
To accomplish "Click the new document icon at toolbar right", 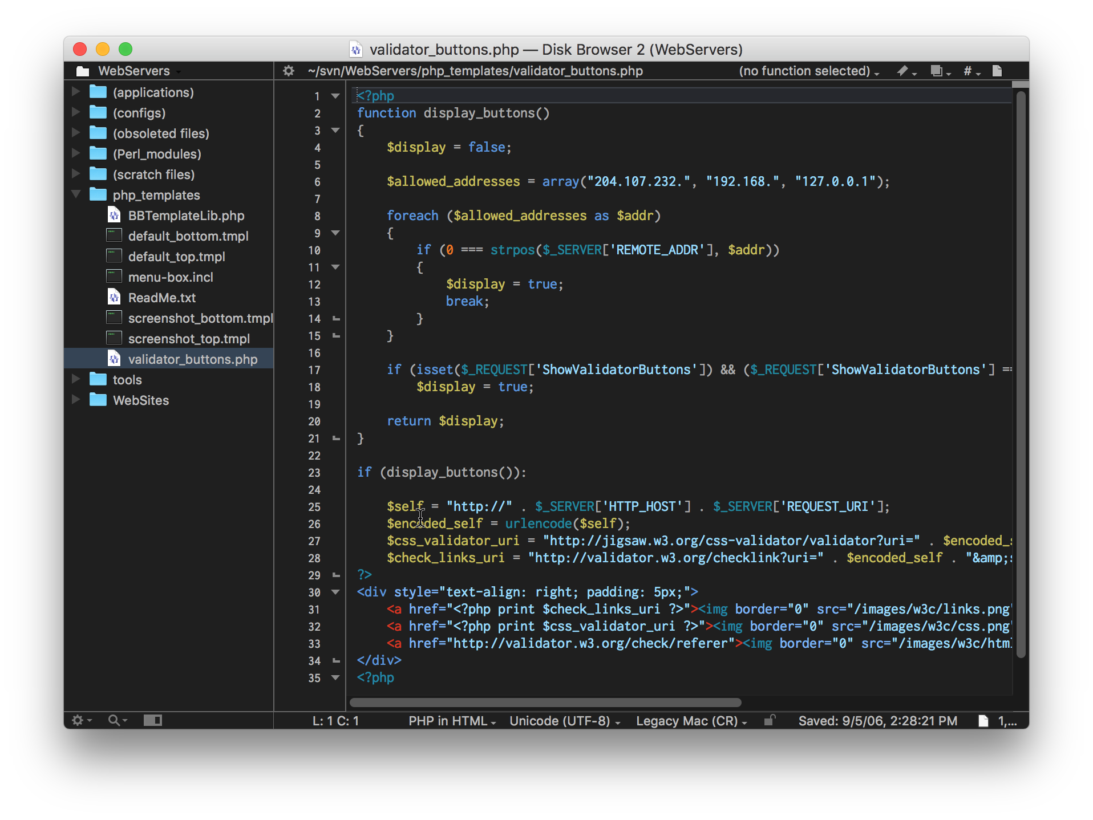I will tap(998, 71).
